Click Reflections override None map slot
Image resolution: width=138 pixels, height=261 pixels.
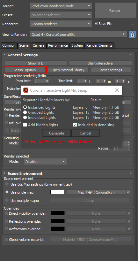(x=96, y=221)
